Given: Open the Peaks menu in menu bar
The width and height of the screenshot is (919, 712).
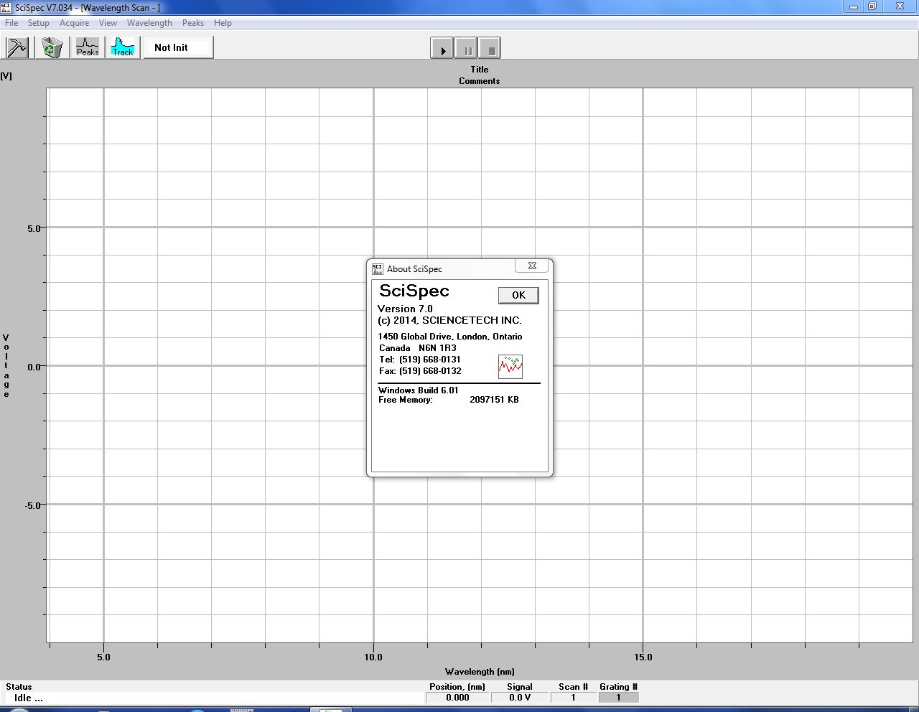Looking at the screenshot, I should pyautogui.click(x=192, y=23).
